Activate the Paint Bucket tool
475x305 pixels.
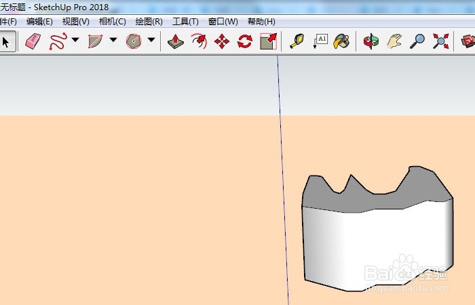pyautogui.click(x=341, y=41)
